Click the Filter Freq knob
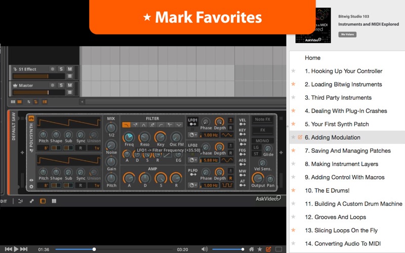Image resolution: width=405 pixels, height=253 pixels. pos(129,137)
